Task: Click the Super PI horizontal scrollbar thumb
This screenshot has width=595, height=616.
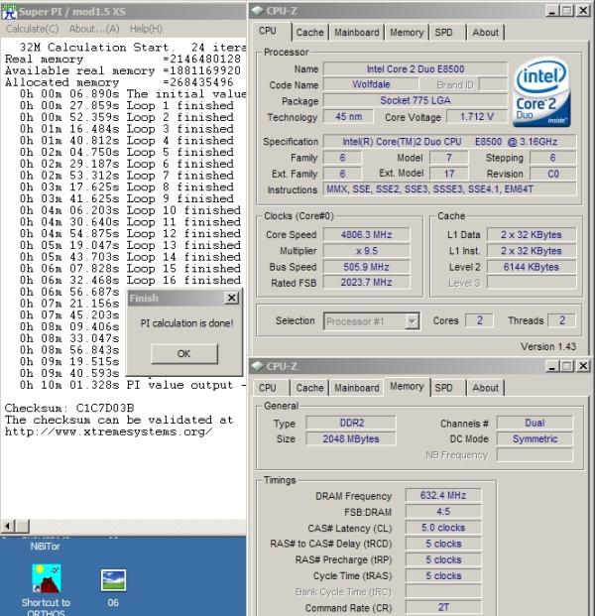Action: 22,526
